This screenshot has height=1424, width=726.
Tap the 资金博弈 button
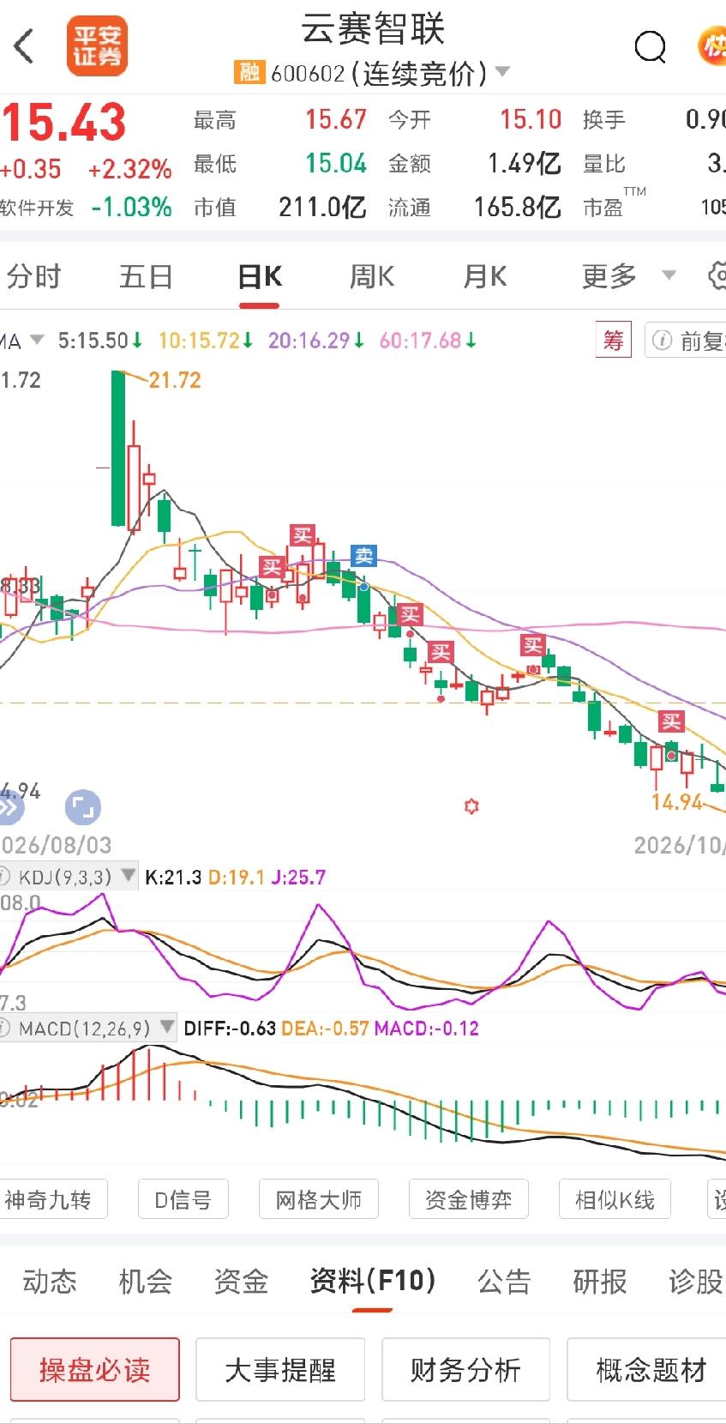tap(469, 1199)
